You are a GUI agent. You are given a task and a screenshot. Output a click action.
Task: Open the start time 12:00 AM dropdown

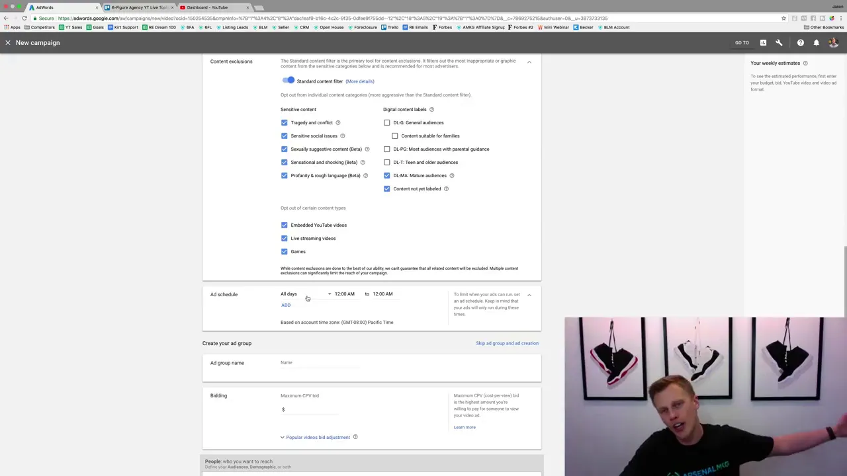point(345,294)
